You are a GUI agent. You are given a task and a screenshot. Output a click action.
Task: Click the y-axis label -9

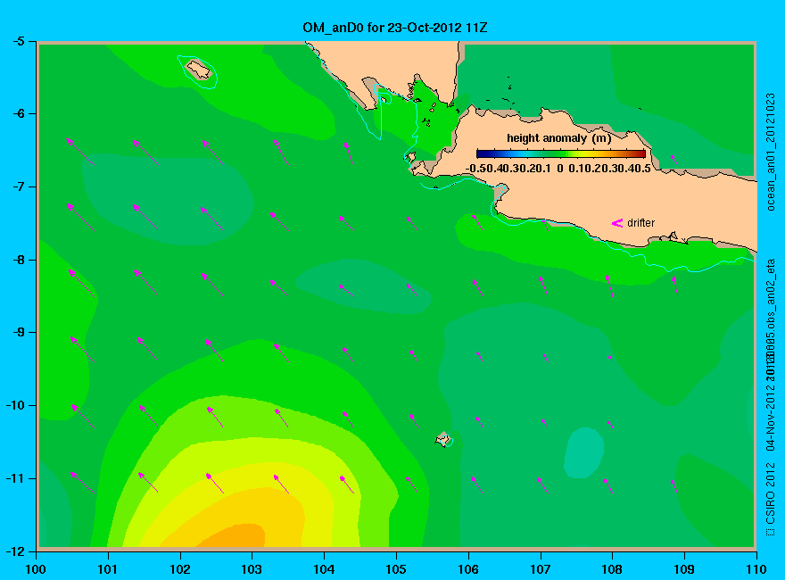coord(19,332)
